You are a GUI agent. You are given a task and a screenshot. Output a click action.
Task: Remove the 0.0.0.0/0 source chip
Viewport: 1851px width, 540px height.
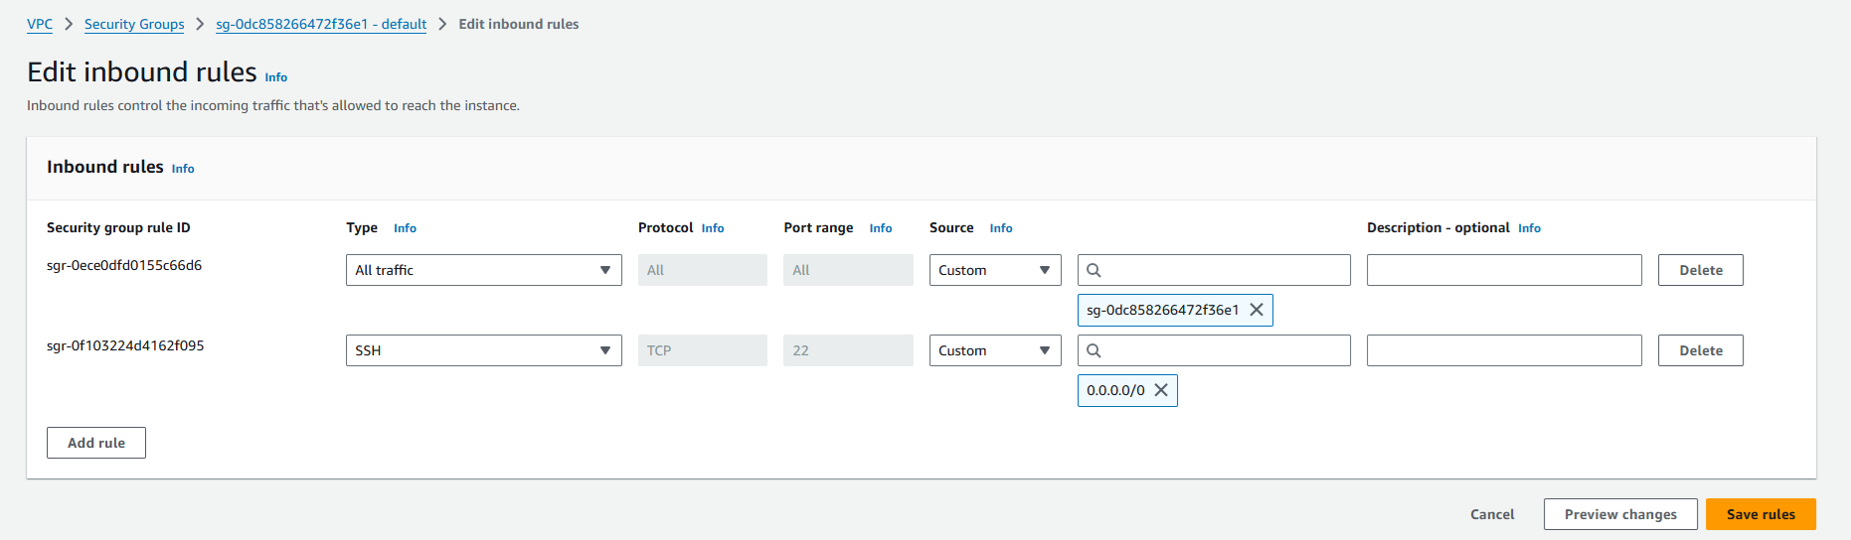(x=1161, y=390)
